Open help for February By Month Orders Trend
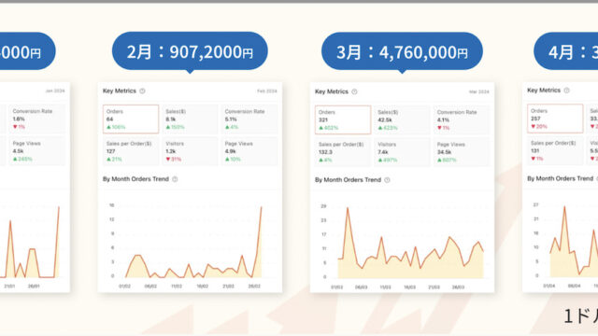Screen dimensions: 598x336 175,179
